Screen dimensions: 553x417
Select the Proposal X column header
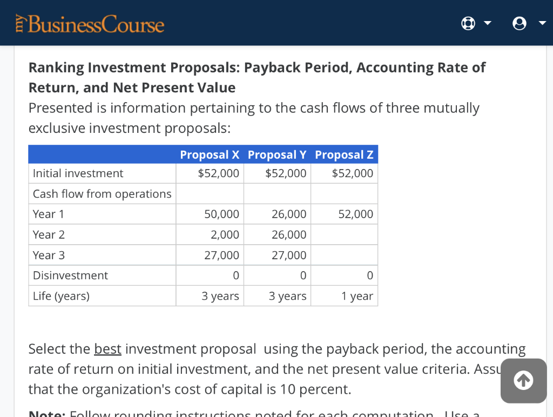point(210,154)
